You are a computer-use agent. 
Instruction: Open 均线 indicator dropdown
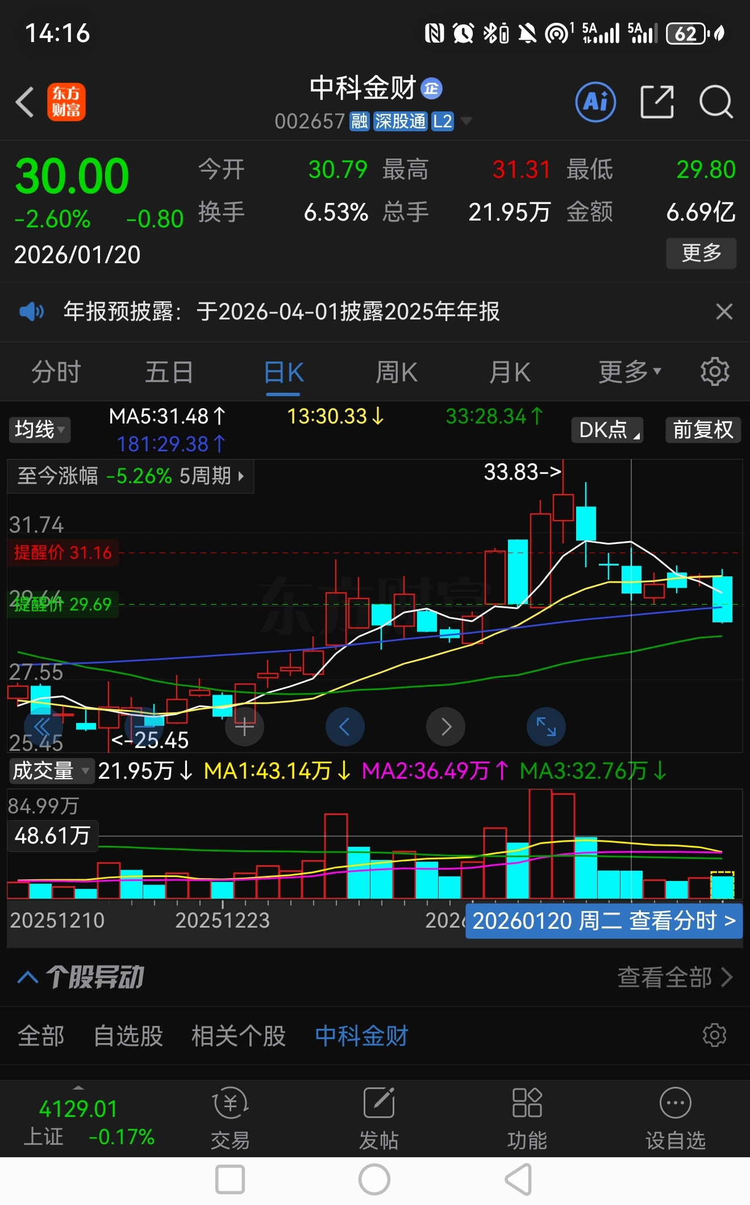[39, 429]
